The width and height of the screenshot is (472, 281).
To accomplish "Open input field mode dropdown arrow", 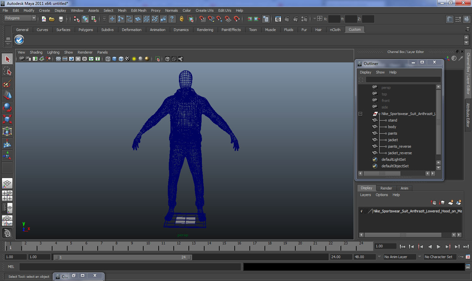I will click(315, 19).
